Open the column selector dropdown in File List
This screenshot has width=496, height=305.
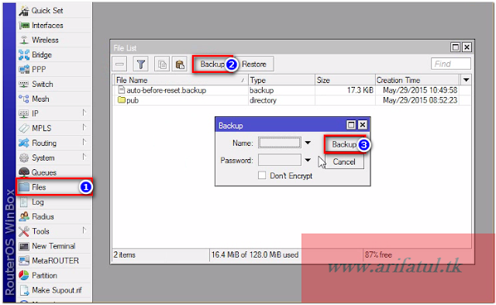tap(466, 80)
